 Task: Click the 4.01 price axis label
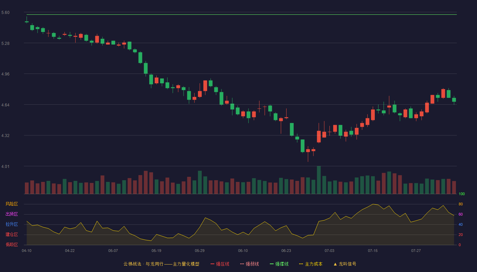click(5, 167)
